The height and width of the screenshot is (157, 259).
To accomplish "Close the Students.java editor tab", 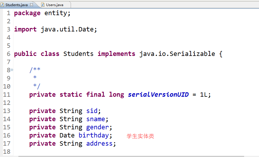I will (x=32, y=5).
